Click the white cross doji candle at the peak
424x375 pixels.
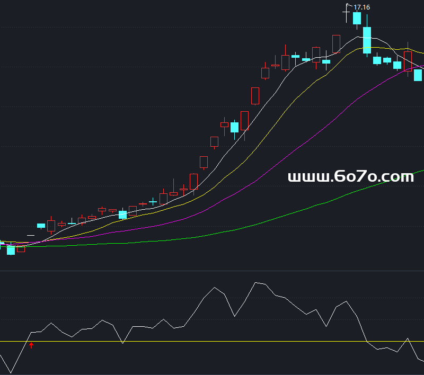click(347, 13)
